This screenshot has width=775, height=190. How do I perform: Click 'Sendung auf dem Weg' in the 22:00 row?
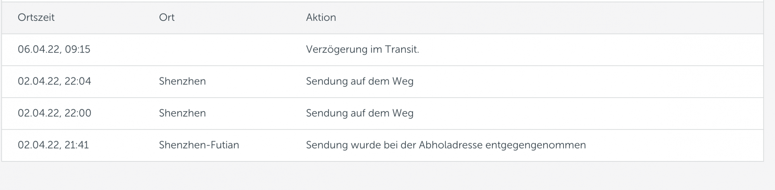pyautogui.click(x=360, y=113)
